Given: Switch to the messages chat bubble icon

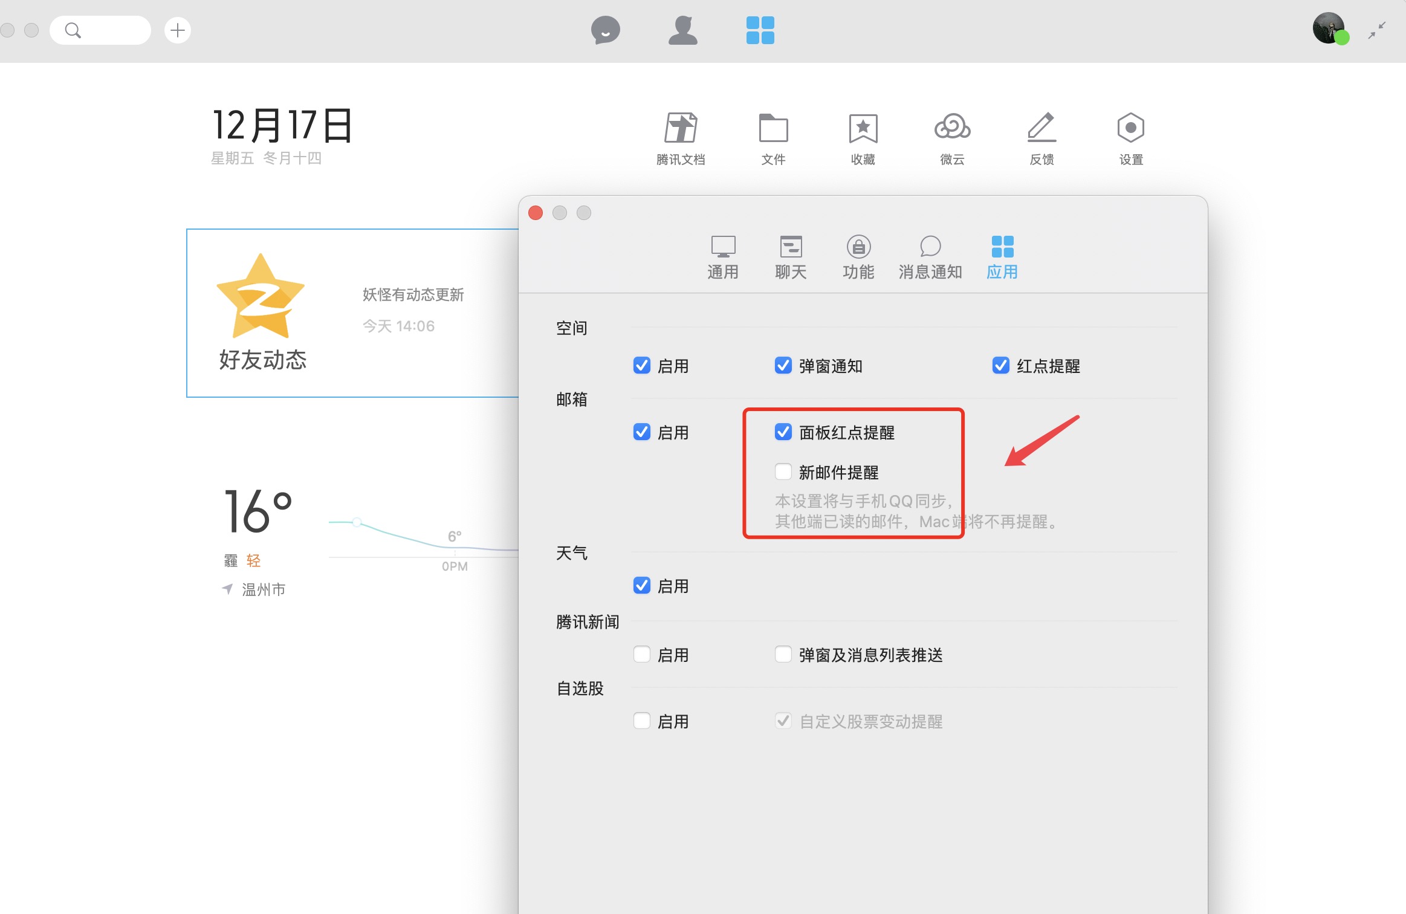Looking at the screenshot, I should pos(605,30).
